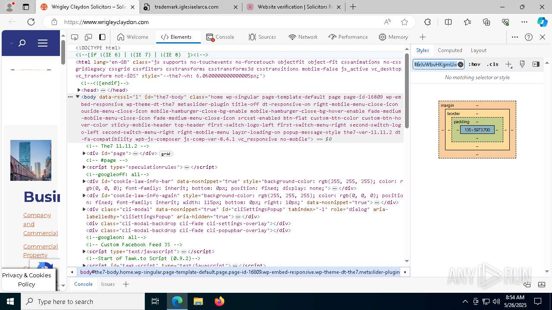The image size is (552, 310).
Task: Open Edge Settings and more menu
Action: pyautogui.click(x=524, y=22)
